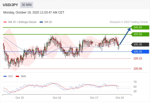Image resolution: width=150 pixels, height=102 pixels.
Task: Click the Oct 20 date axis label
Action: (x=120, y=98)
